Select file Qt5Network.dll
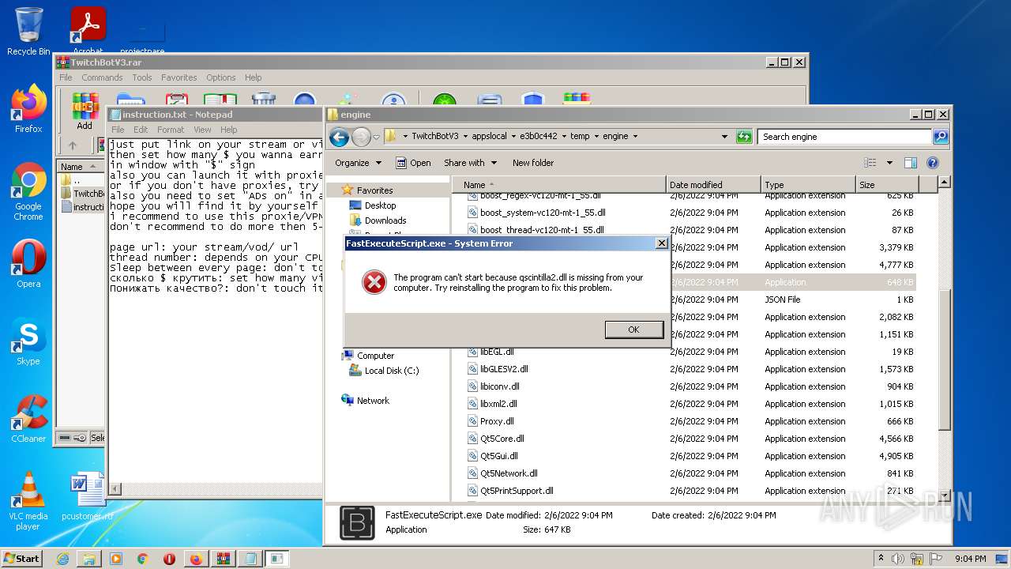The height and width of the screenshot is (569, 1011). pyautogui.click(x=509, y=473)
